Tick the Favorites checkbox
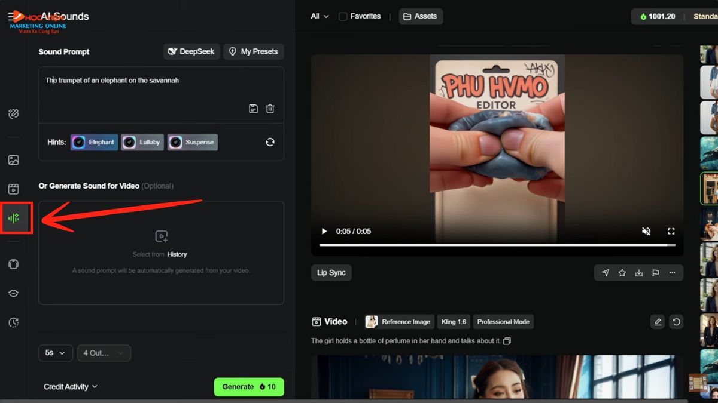 [x=343, y=16]
